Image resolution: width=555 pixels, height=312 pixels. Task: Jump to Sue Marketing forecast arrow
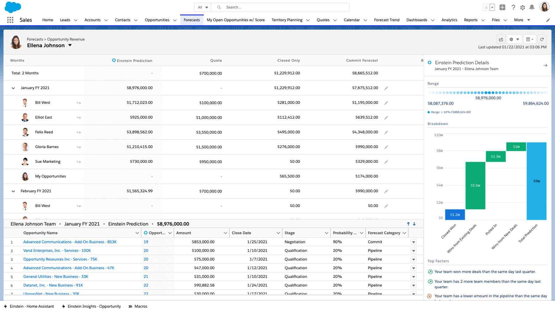pyautogui.click(x=79, y=162)
